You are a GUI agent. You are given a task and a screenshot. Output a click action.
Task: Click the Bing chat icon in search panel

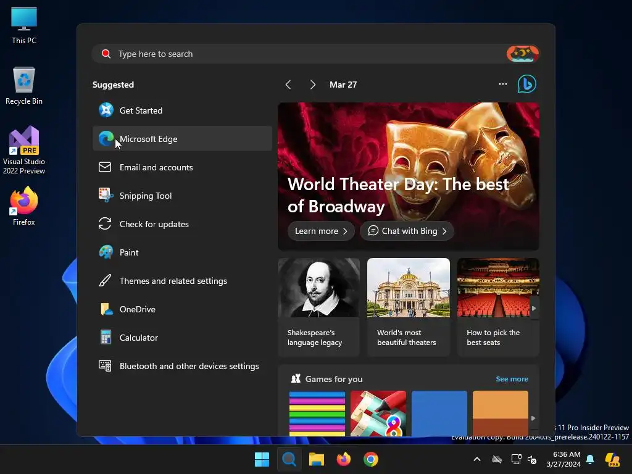(526, 84)
